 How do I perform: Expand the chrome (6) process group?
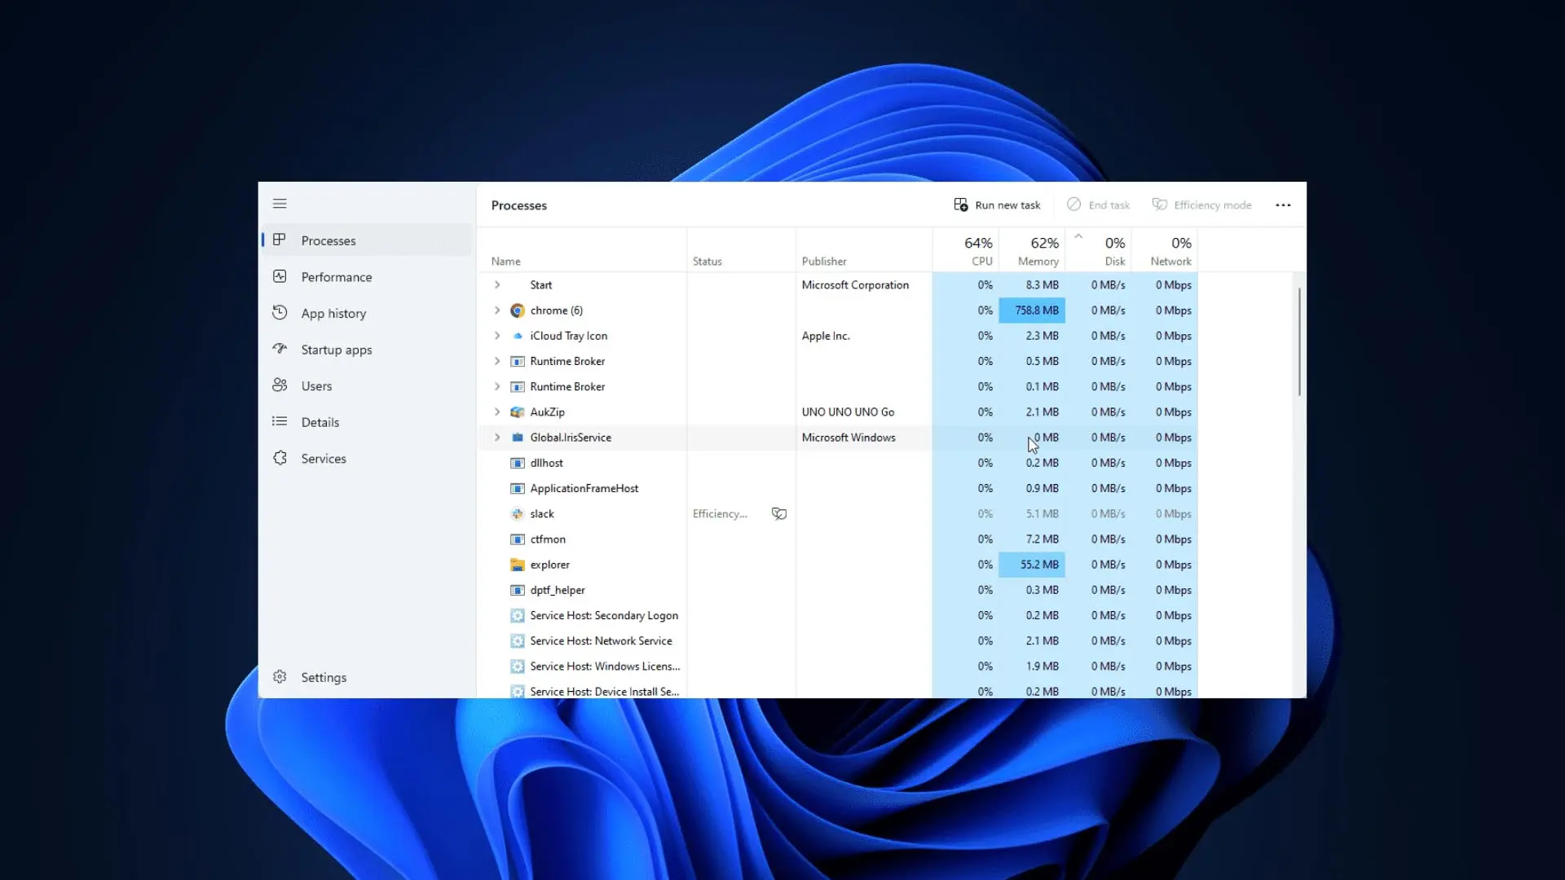pos(497,310)
